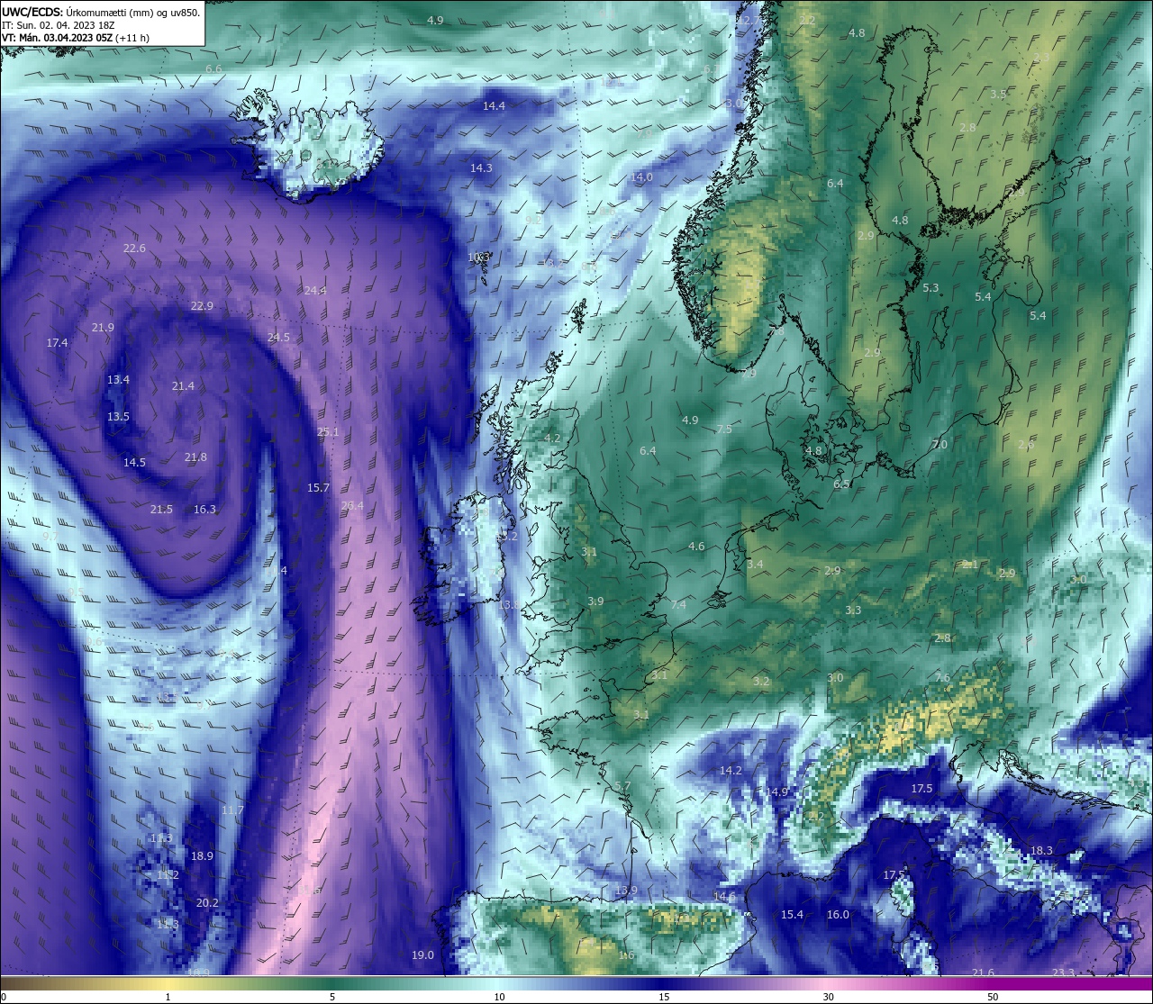1153x1004 pixels.
Task: Click the map value 16.0
Action: click(838, 915)
